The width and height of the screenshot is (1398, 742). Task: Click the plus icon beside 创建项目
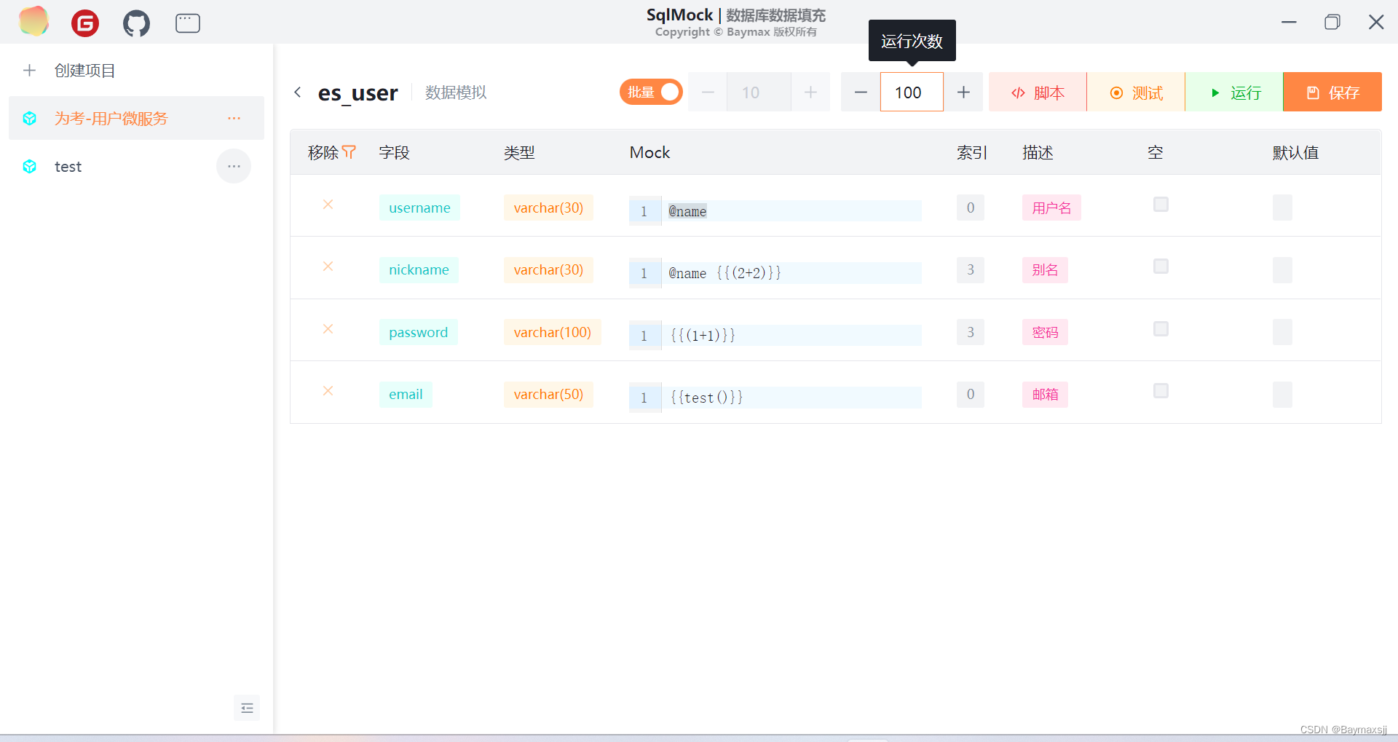(29, 71)
